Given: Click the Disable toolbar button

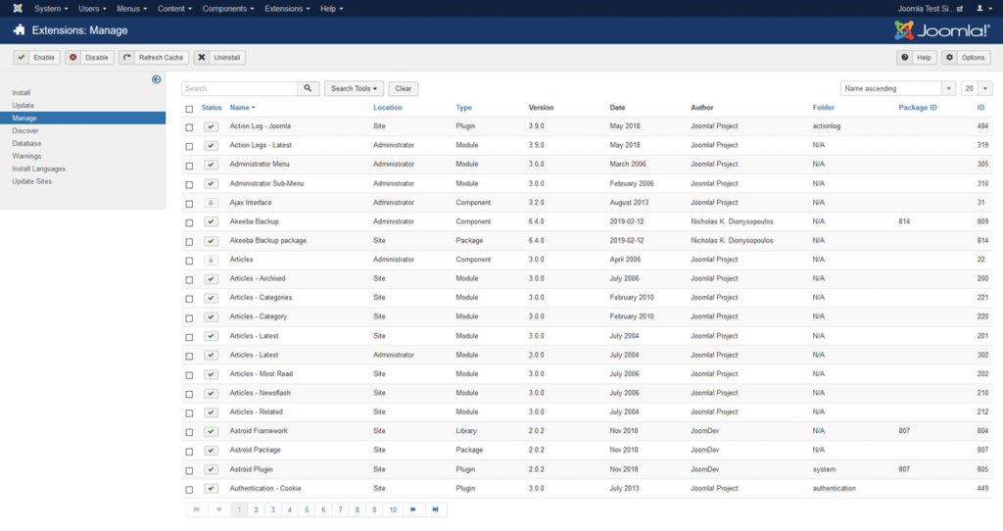Looking at the screenshot, I should 89,58.
